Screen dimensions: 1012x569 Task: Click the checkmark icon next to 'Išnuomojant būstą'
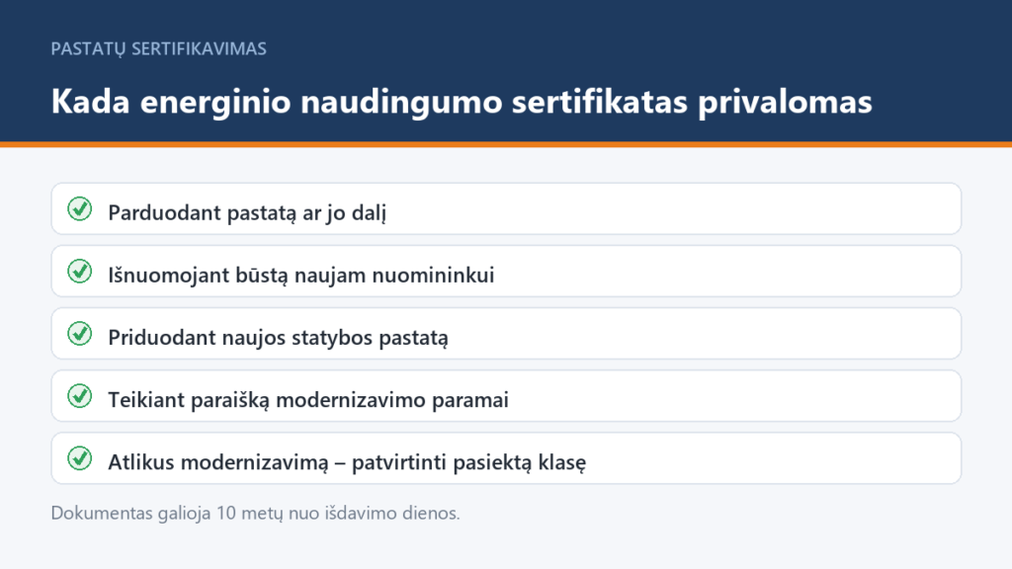tap(79, 272)
